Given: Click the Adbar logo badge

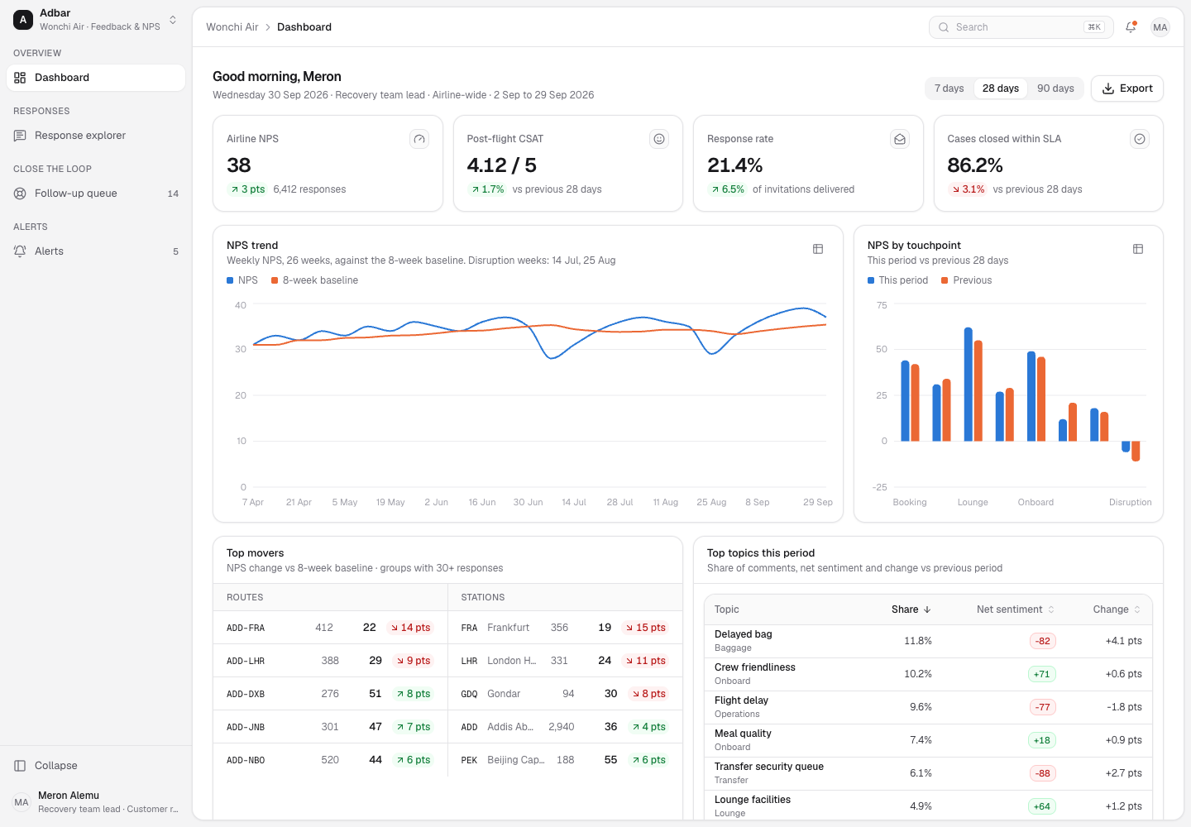Looking at the screenshot, I should tap(23, 19).
